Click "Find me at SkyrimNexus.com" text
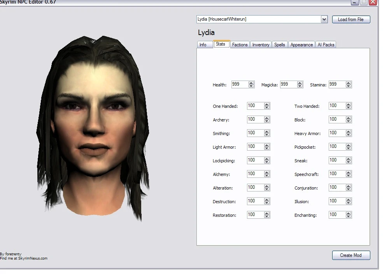Viewport: 389px width, 274px height. 24,258
